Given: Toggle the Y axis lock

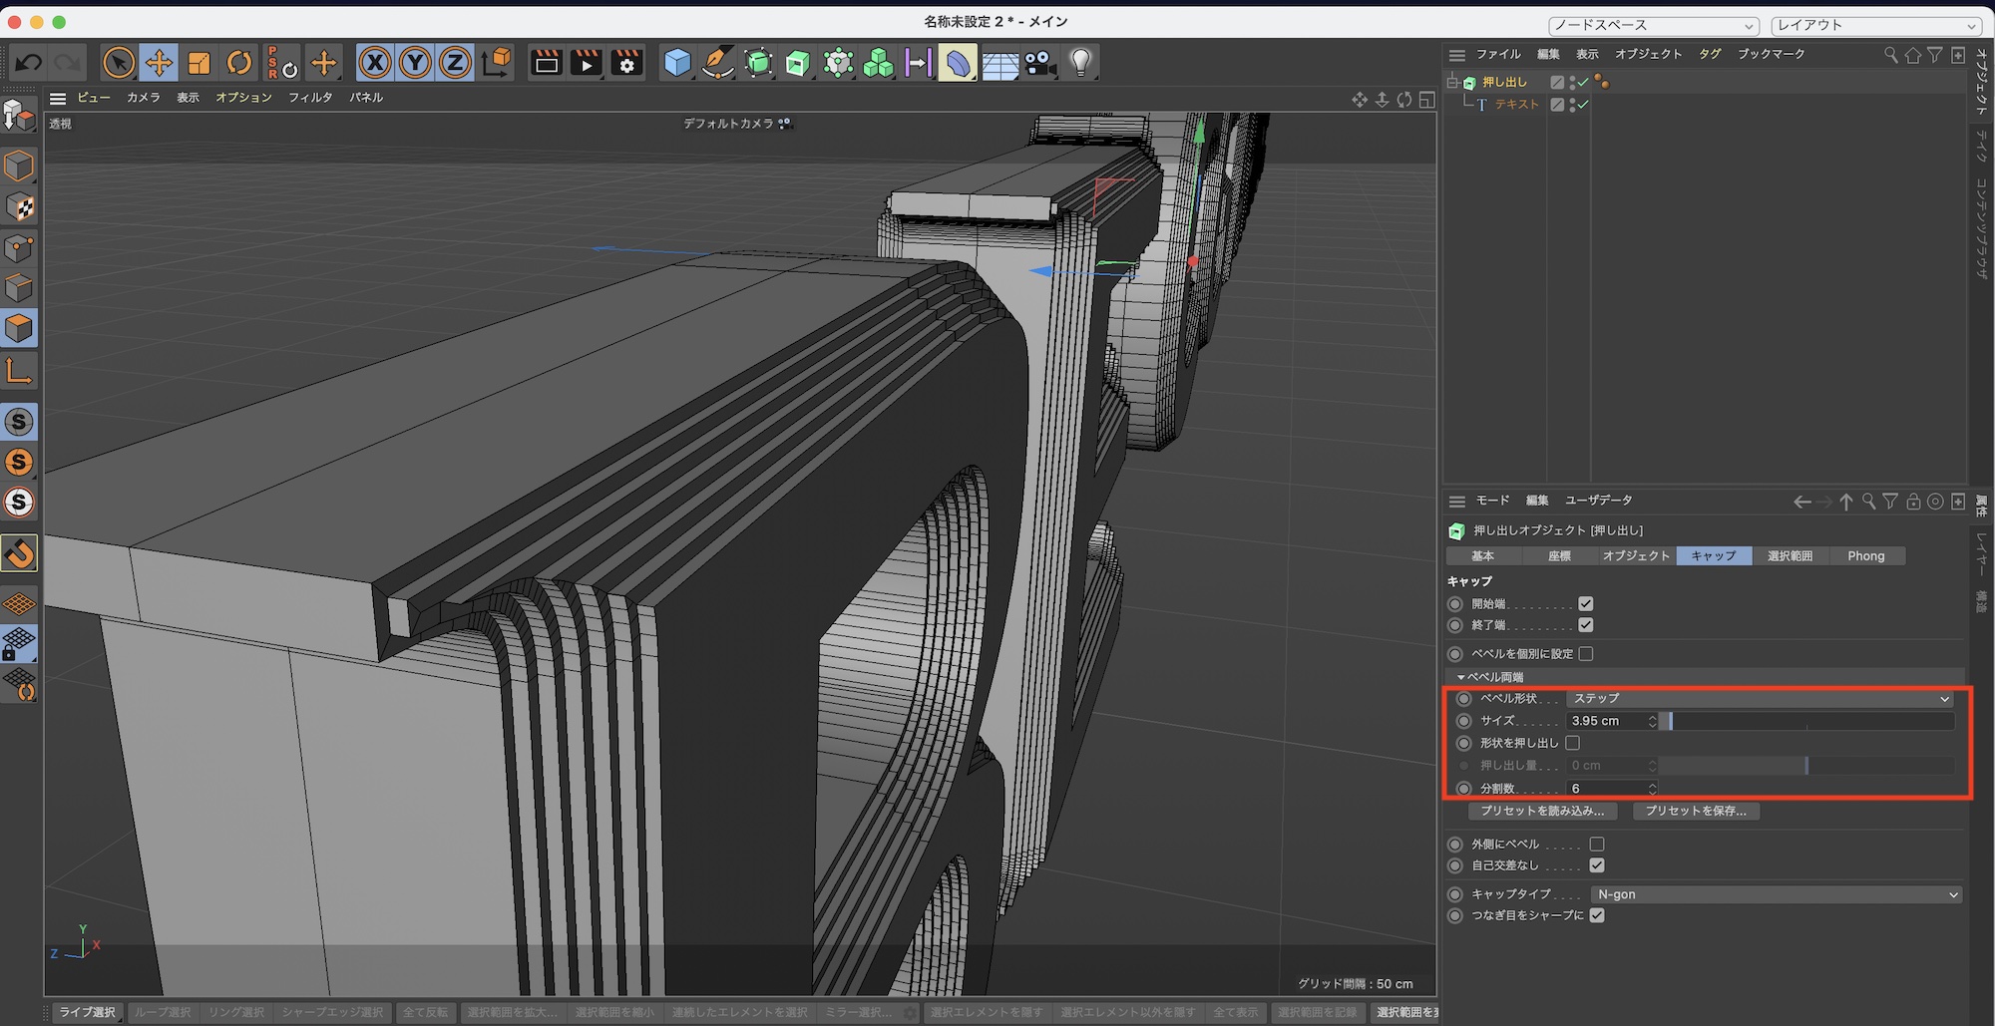Looking at the screenshot, I should tap(415, 63).
